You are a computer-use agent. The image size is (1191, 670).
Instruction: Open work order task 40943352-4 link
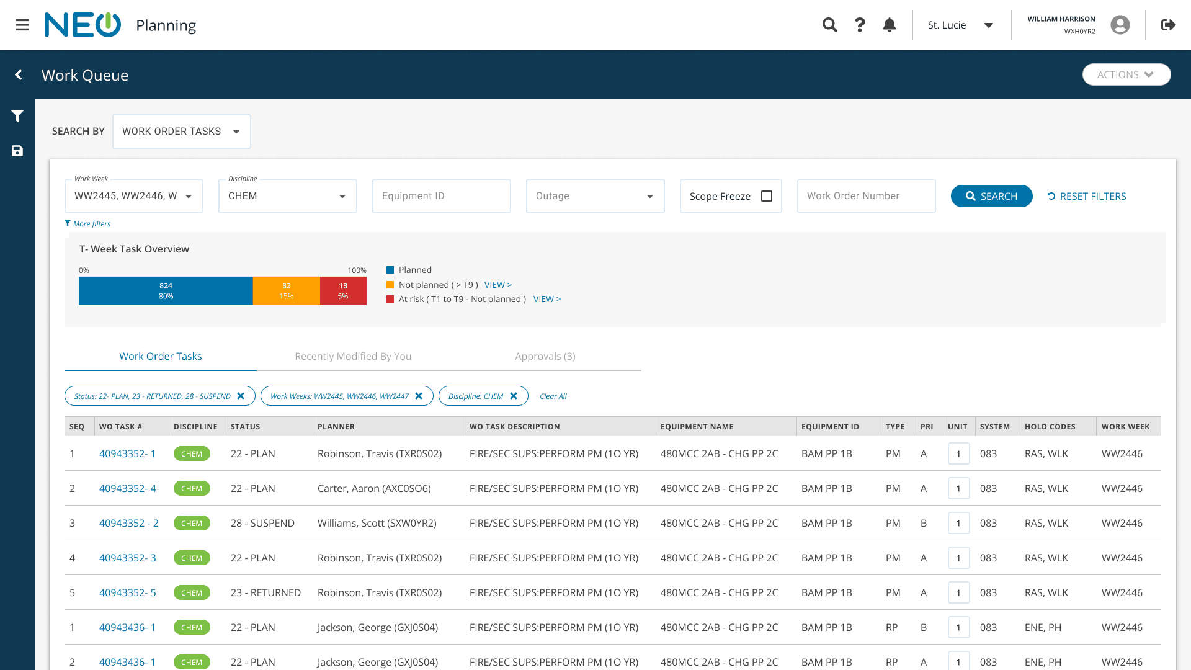(x=127, y=488)
